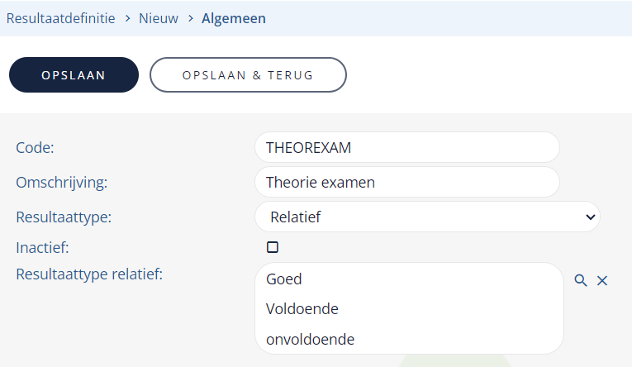Screen dimensions: 632x367
Task: Tick the Inactief checkbox
Action: click(x=273, y=247)
